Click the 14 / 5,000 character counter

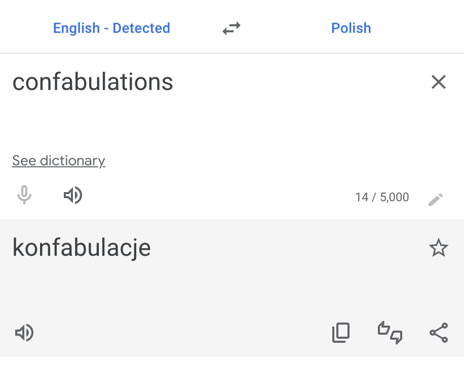[x=382, y=197]
